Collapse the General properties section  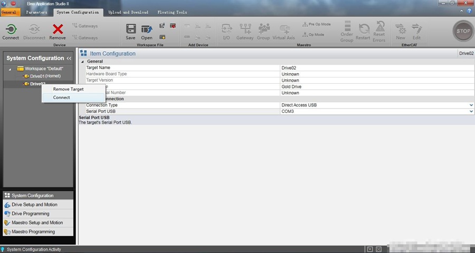point(82,62)
